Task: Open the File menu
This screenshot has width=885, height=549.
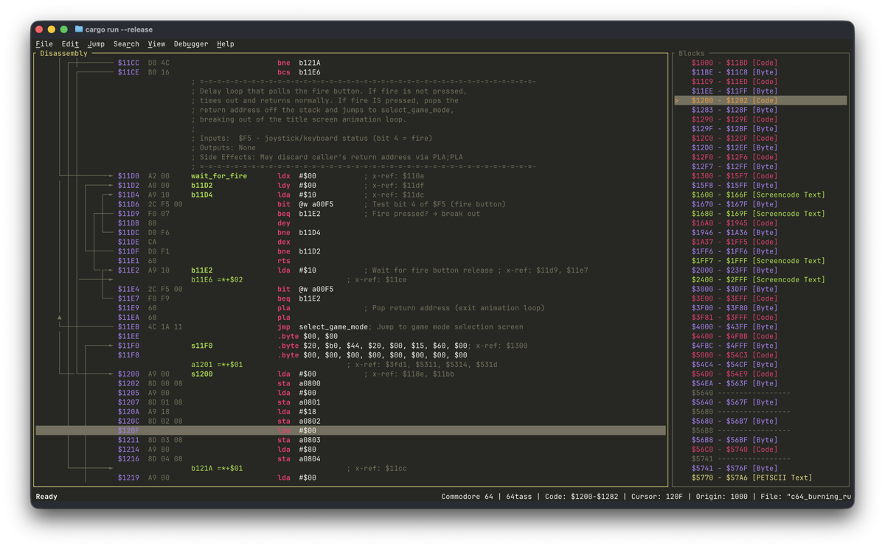Action: click(x=44, y=44)
